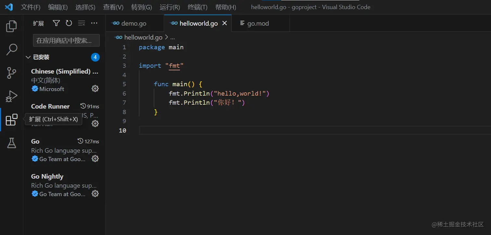
Task: Click the Code Runner activation time 91ms
Action: 90,106
